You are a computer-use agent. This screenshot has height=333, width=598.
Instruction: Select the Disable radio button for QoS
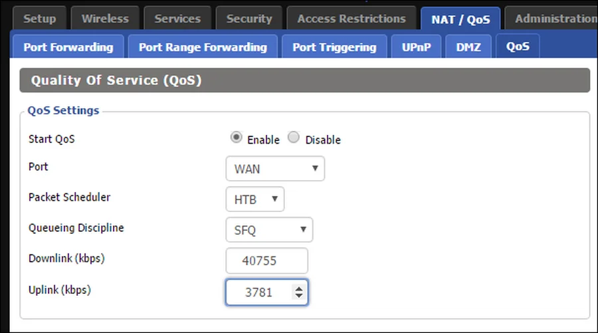(294, 138)
